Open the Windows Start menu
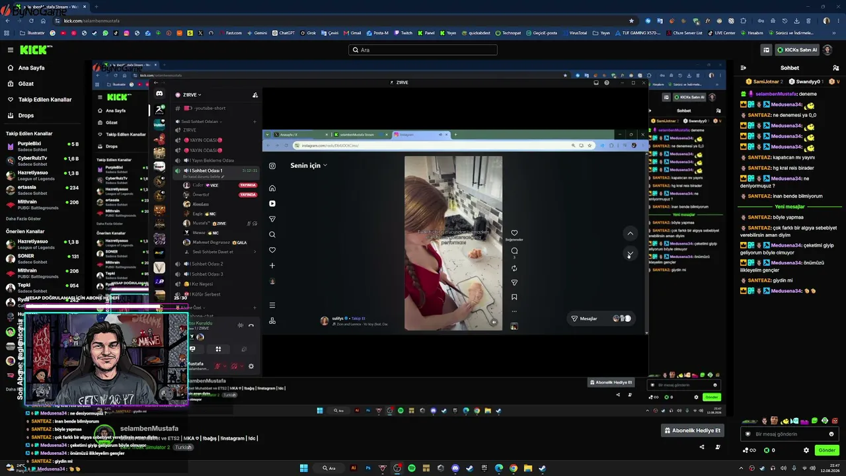Screen dimensions: 846x476 click(x=303, y=468)
